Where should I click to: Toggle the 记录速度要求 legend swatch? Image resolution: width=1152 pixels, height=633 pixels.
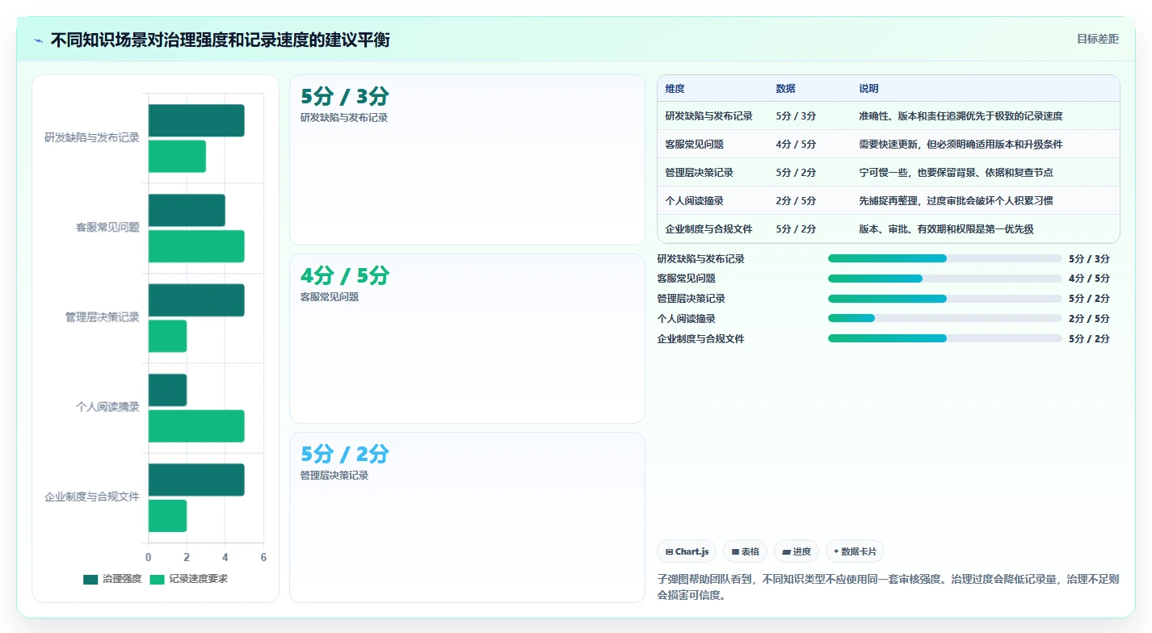[157, 579]
